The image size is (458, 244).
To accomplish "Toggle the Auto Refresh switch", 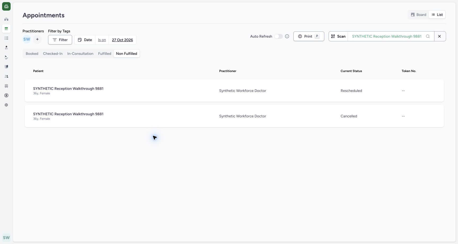I will coord(279,36).
